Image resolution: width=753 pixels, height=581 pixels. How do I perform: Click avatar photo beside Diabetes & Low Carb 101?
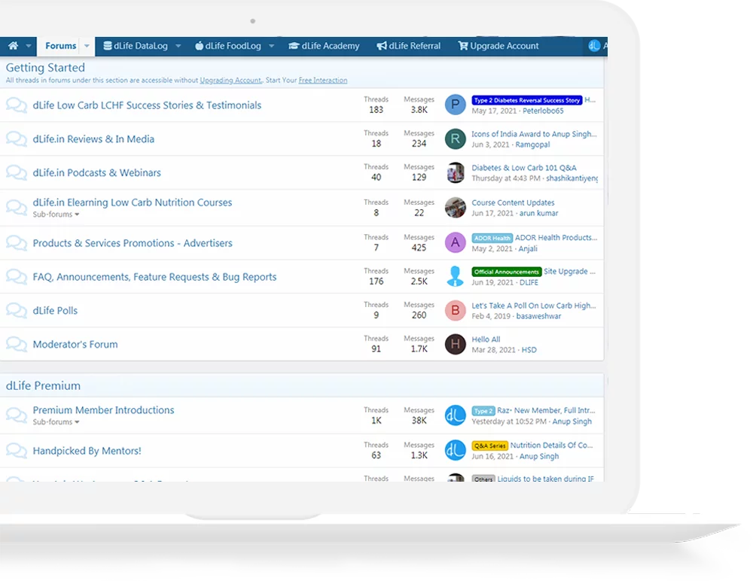point(456,173)
